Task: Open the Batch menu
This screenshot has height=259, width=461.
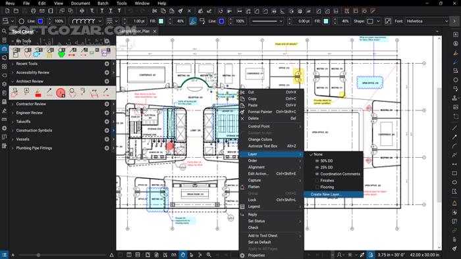Action: (x=103, y=3)
